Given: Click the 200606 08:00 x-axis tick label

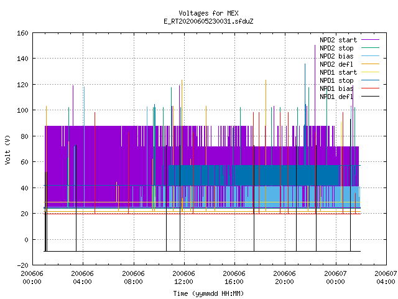Looking at the screenshot, I should (133, 278).
